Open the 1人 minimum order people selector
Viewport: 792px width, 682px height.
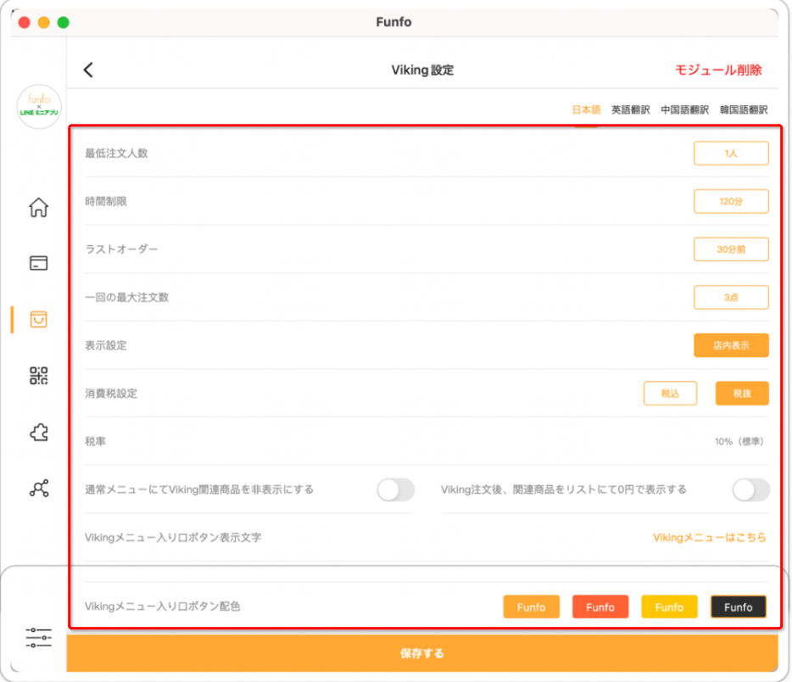pyautogui.click(x=731, y=153)
